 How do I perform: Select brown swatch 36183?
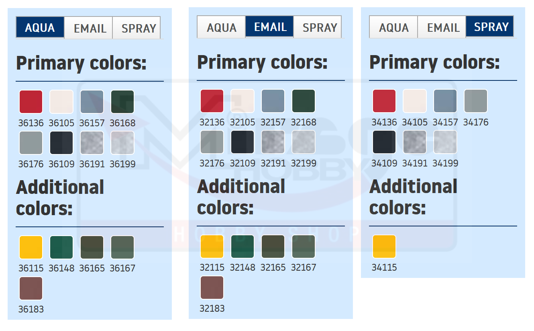click(x=31, y=288)
